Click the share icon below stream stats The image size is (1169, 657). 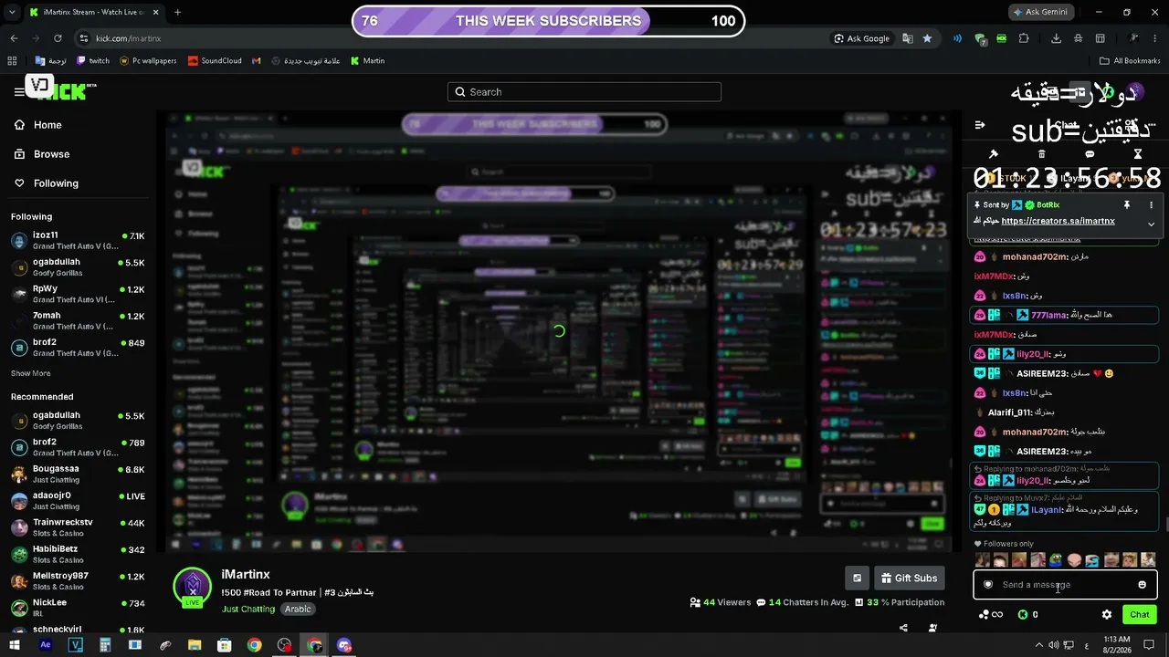(x=903, y=628)
